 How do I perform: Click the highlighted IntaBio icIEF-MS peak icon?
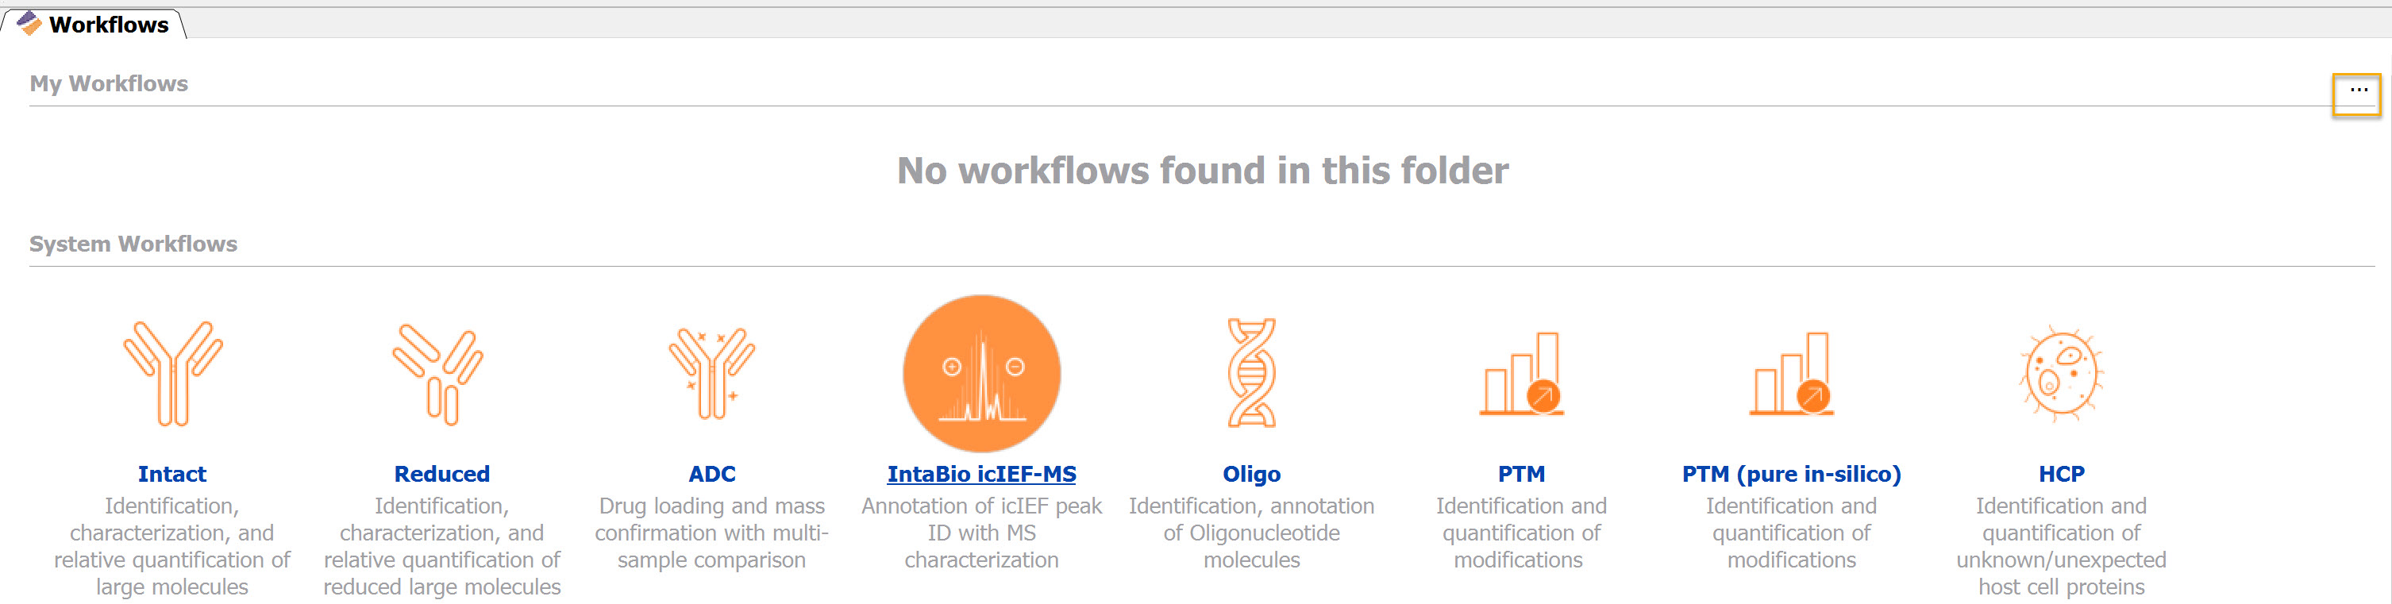981,373
